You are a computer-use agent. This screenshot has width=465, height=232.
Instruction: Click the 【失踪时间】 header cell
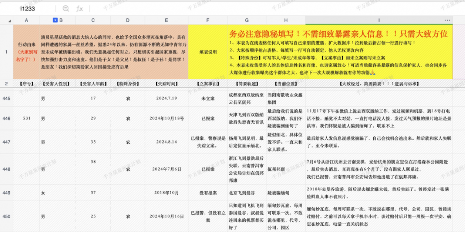tap(166, 84)
